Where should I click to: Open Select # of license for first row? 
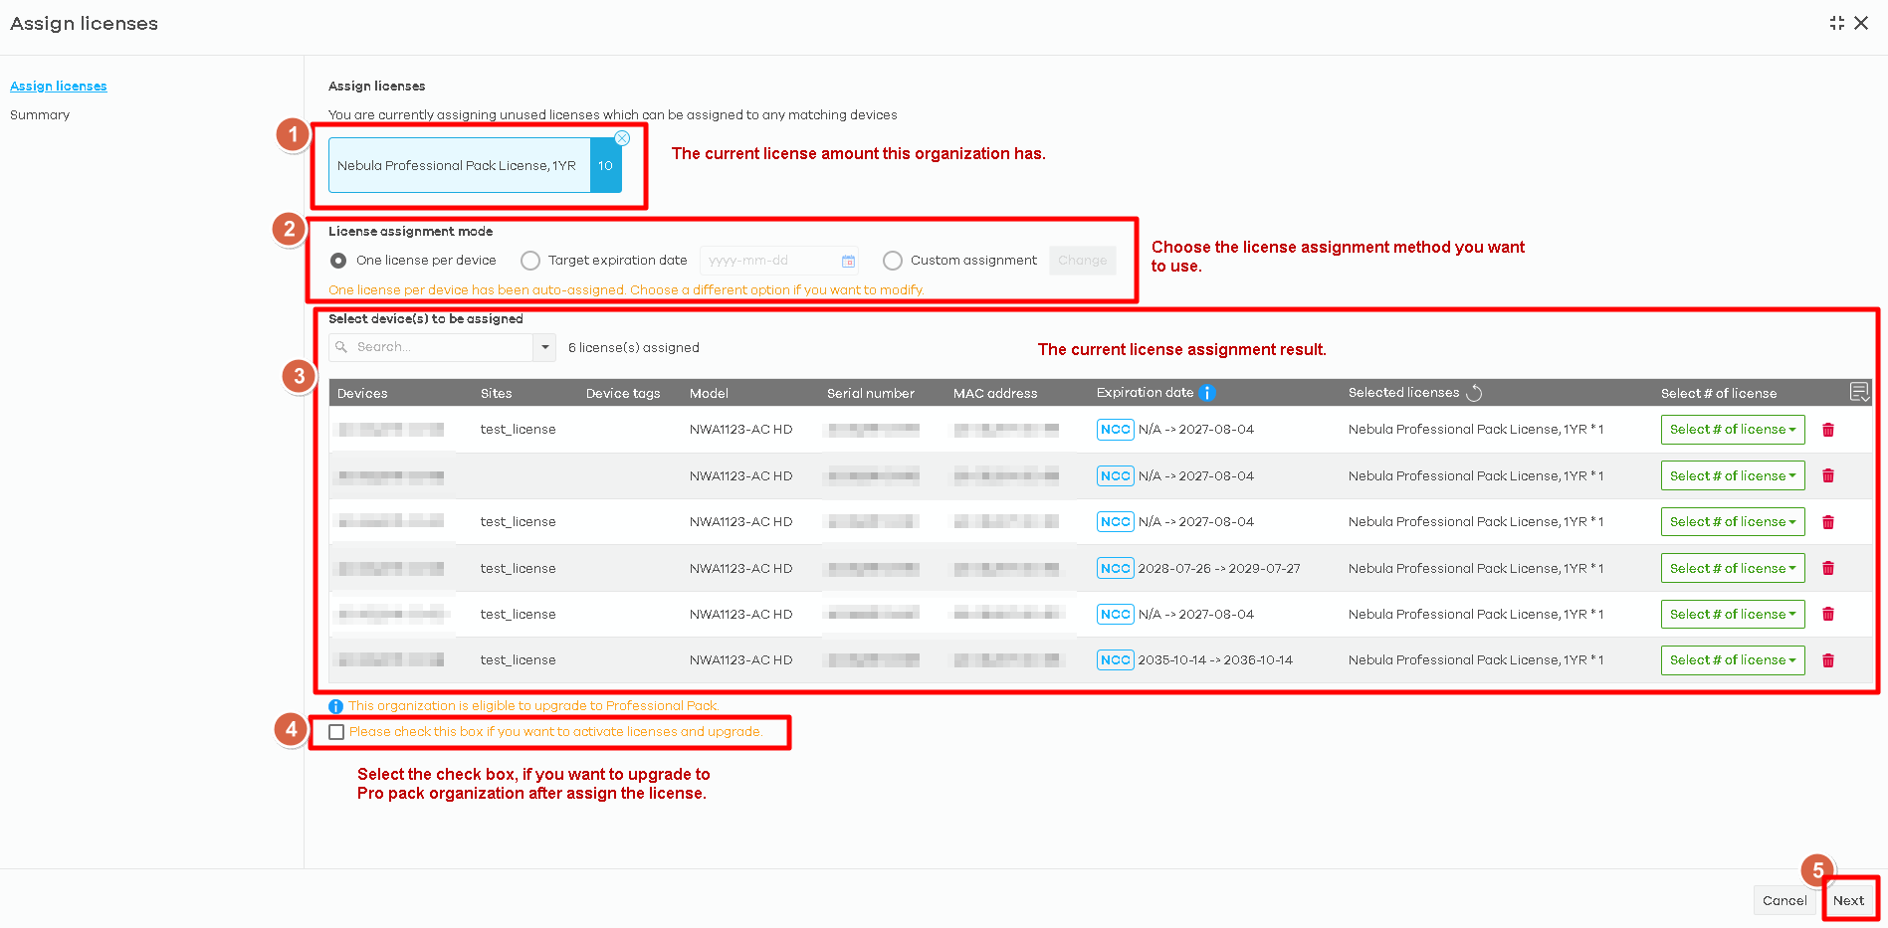coord(1733,430)
